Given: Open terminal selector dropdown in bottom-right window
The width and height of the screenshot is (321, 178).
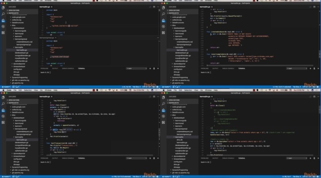Looking at the screenshot, I should (297, 158).
